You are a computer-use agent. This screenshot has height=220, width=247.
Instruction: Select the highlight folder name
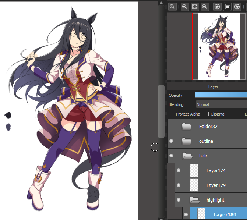point(215,200)
